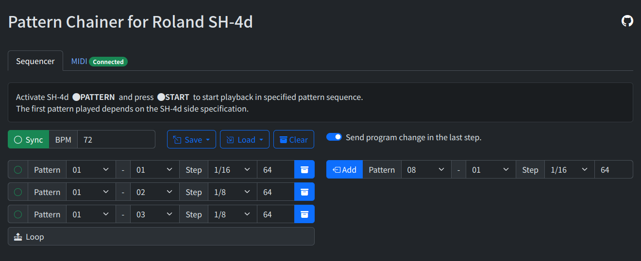
Task: Open pattern number dropdown showing 02
Action: click(155, 192)
